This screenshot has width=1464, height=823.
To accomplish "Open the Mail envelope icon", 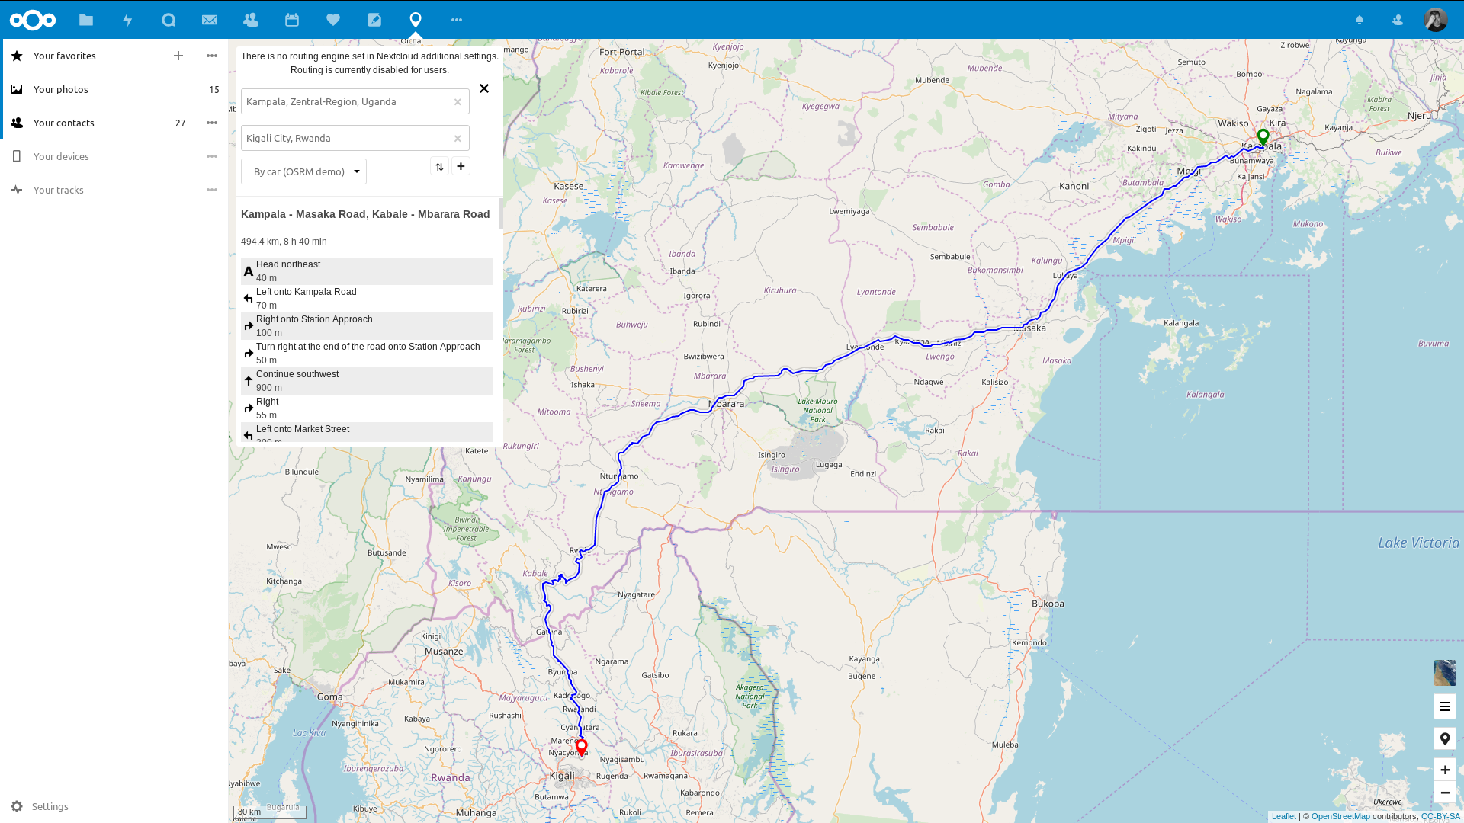I will pyautogui.click(x=210, y=20).
